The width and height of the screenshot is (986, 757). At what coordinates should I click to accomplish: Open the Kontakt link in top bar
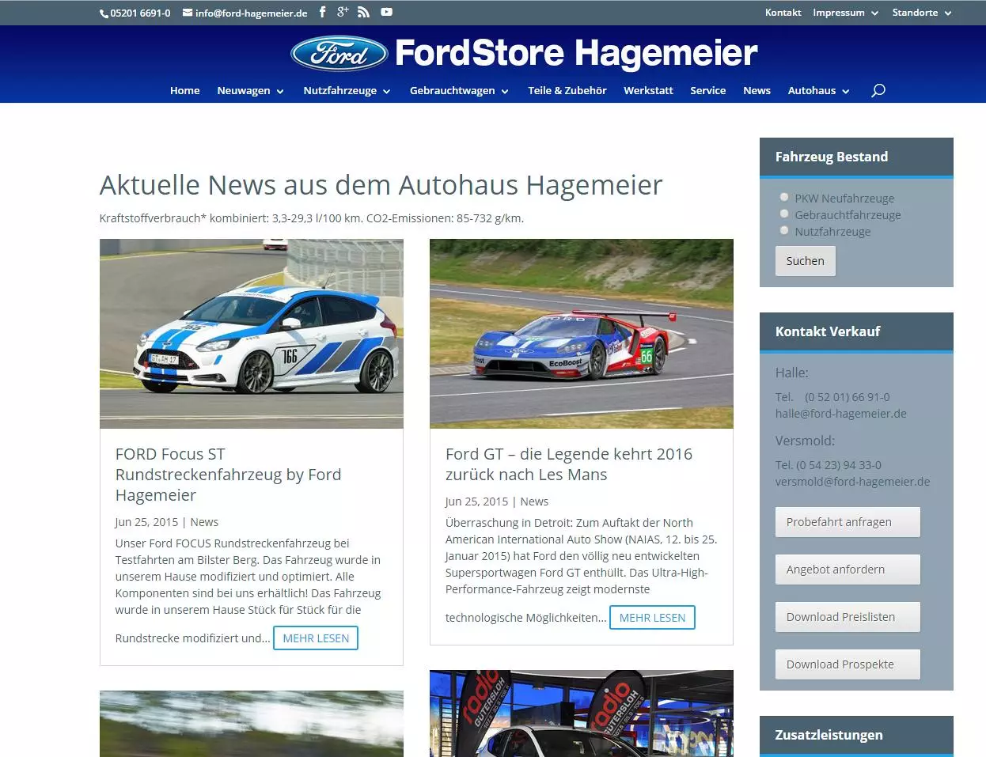(783, 13)
